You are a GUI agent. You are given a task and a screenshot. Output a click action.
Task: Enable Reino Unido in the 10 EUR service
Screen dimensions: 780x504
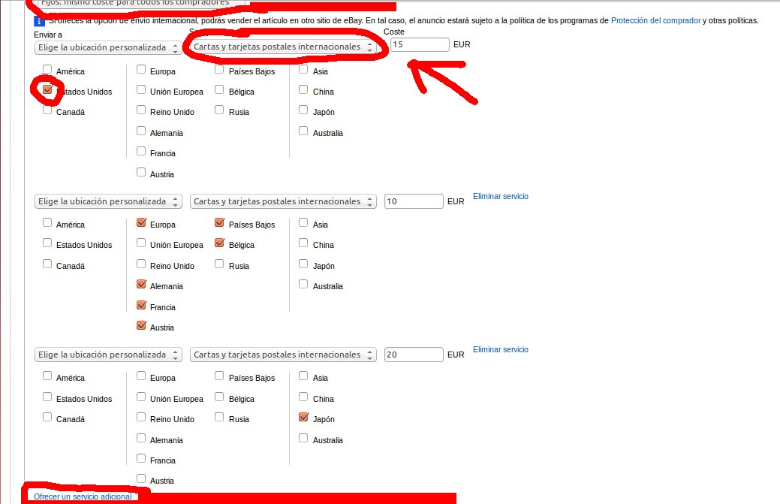pos(142,265)
